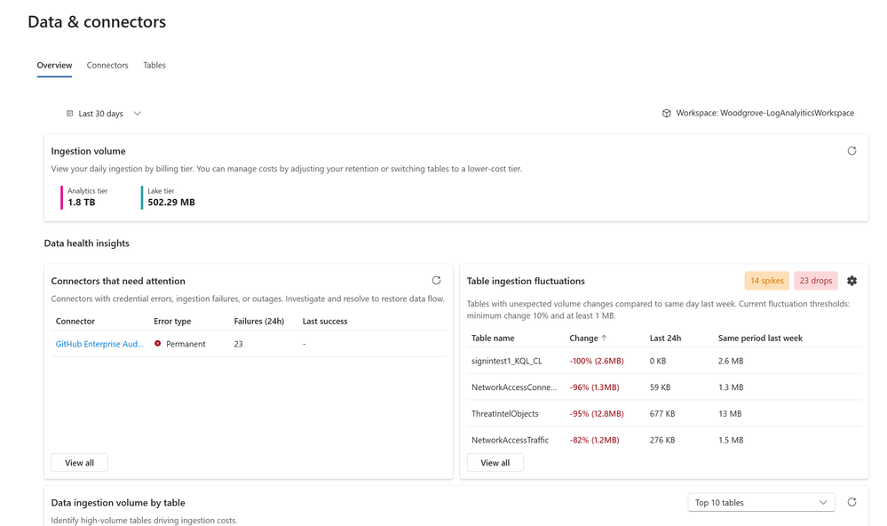Open GitHub Enterprise Audit connector link
The width and height of the screenshot is (887, 526).
click(99, 344)
